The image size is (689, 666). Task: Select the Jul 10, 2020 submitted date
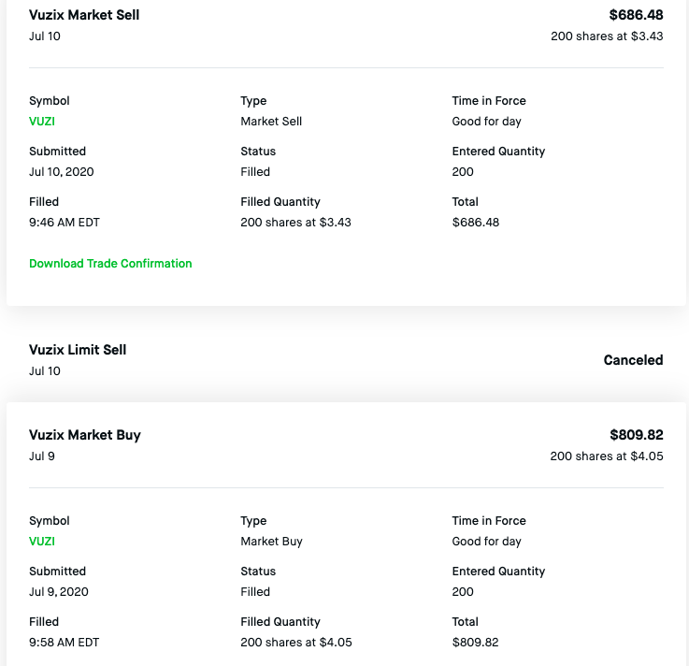tap(62, 172)
